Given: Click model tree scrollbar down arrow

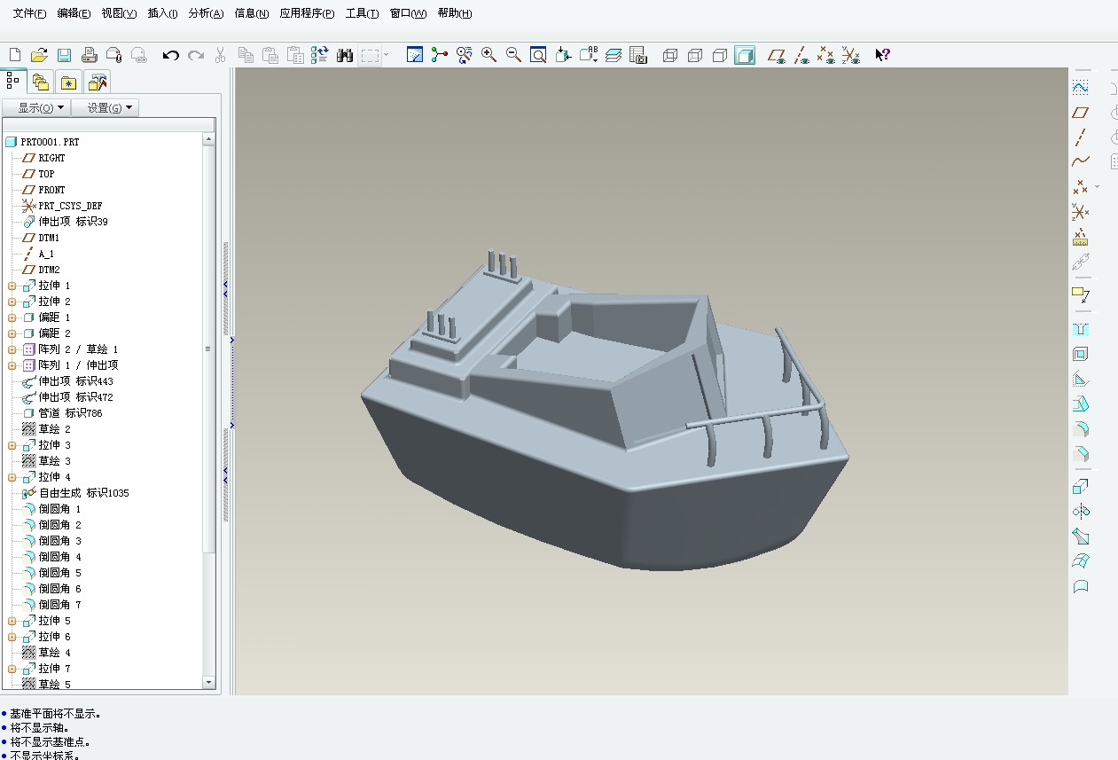Looking at the screenshot, I should pyautogui.click(x=209, y=683).
